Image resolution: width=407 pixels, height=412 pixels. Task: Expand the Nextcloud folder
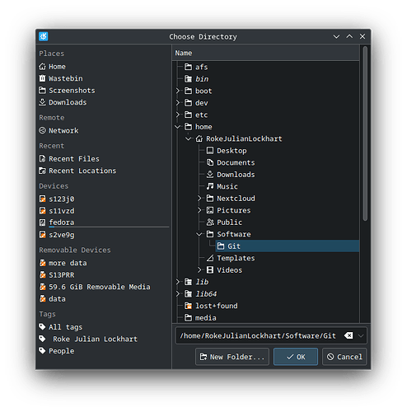pyautogui.click(x=199, y=199)
